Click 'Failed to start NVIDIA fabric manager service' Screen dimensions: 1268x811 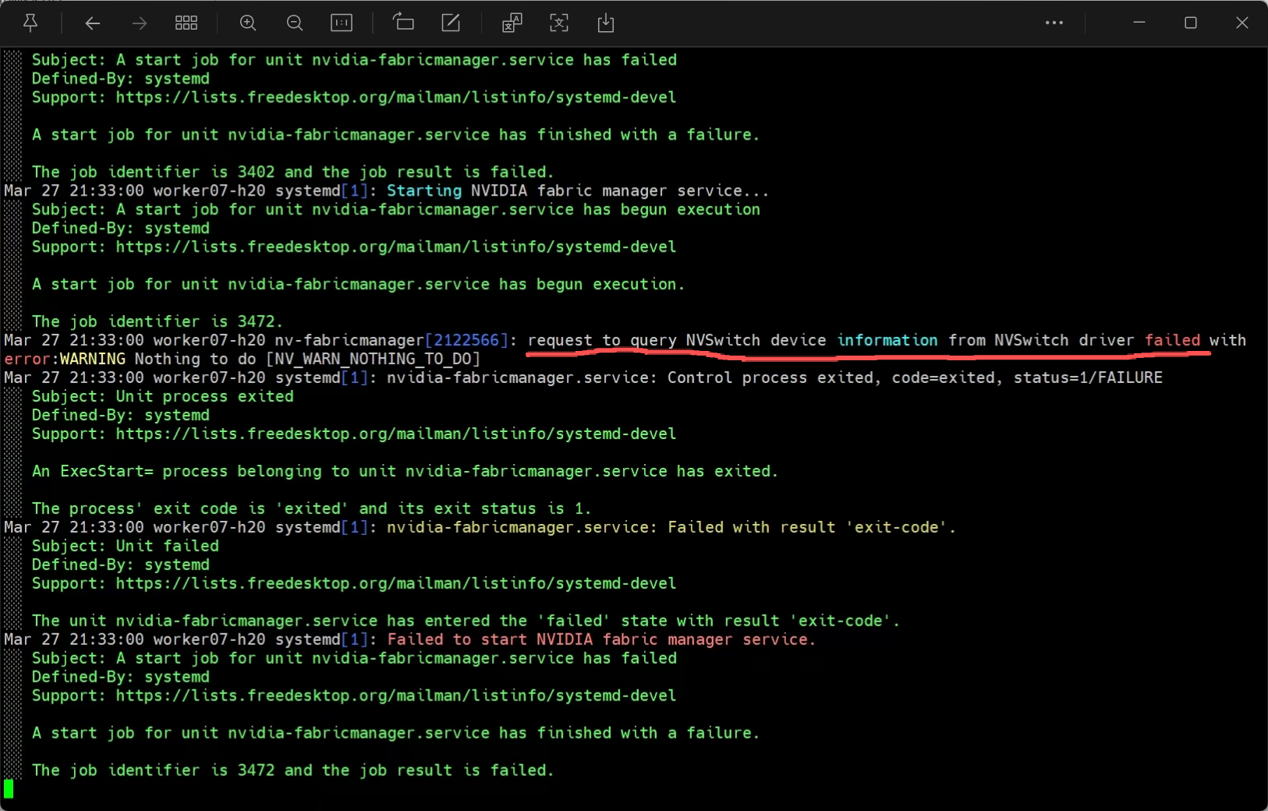(x=600, y=639)
